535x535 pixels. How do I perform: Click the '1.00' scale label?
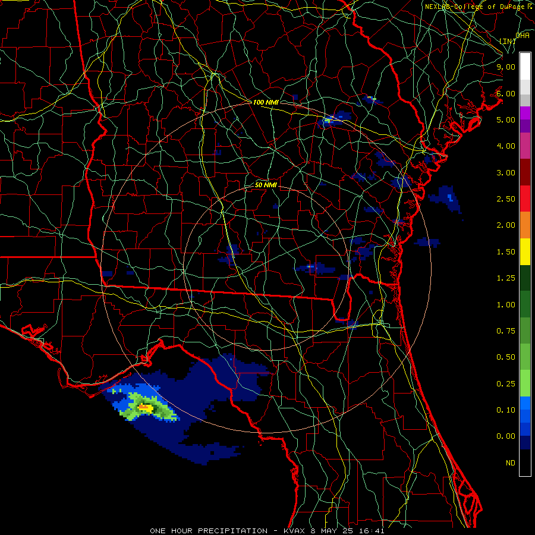coord(506,305)
